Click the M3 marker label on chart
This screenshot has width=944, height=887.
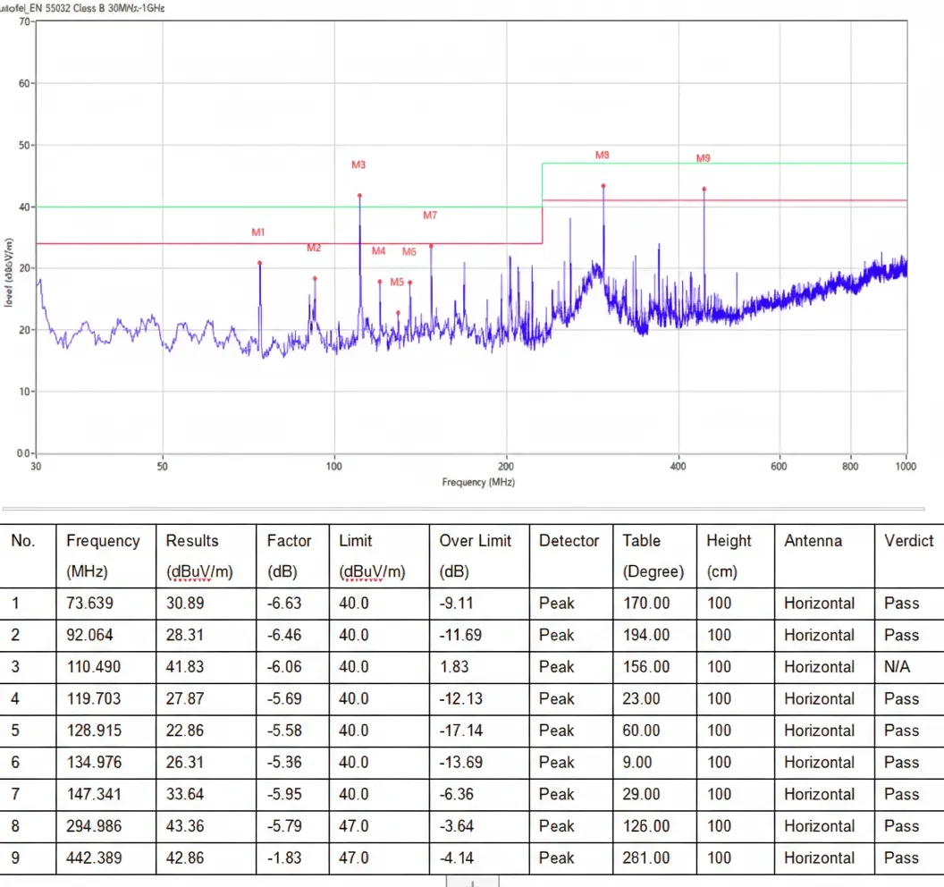point(358,165)
